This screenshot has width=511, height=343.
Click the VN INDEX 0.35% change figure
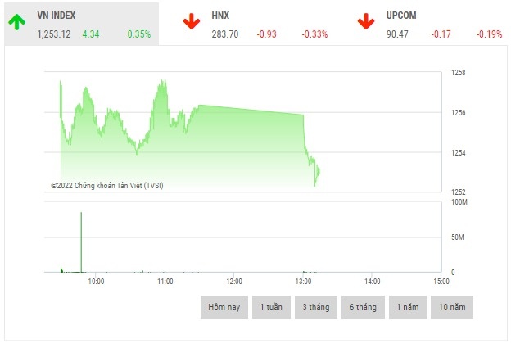(139, 34)
